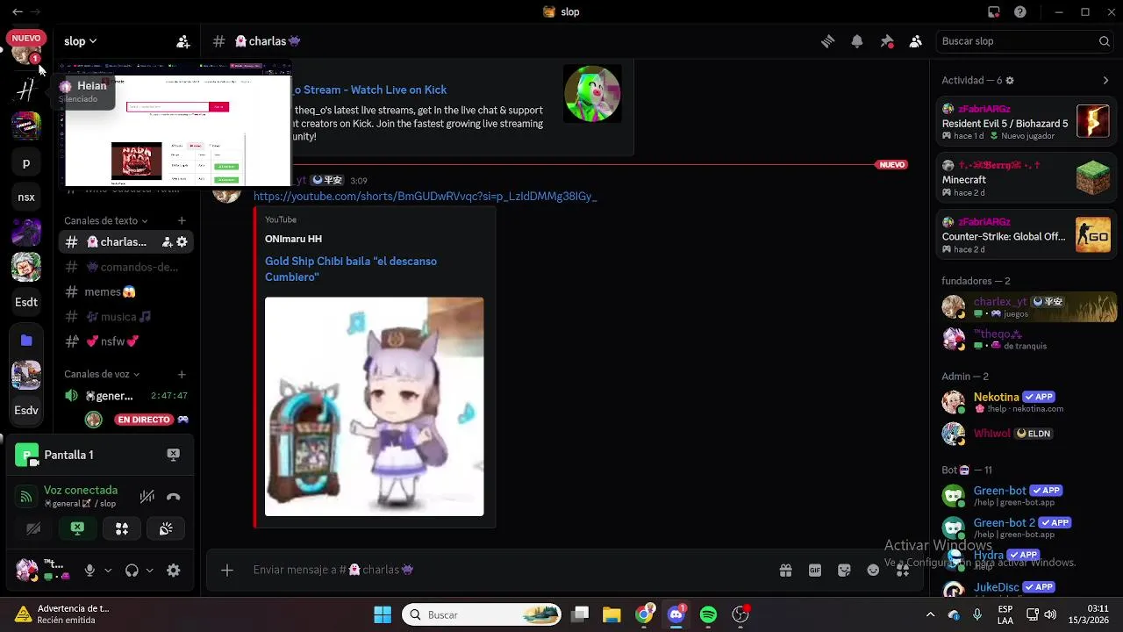Viewport: 1123px width, 632px height.
Task: Select memes channel
Action: [126, 291]
